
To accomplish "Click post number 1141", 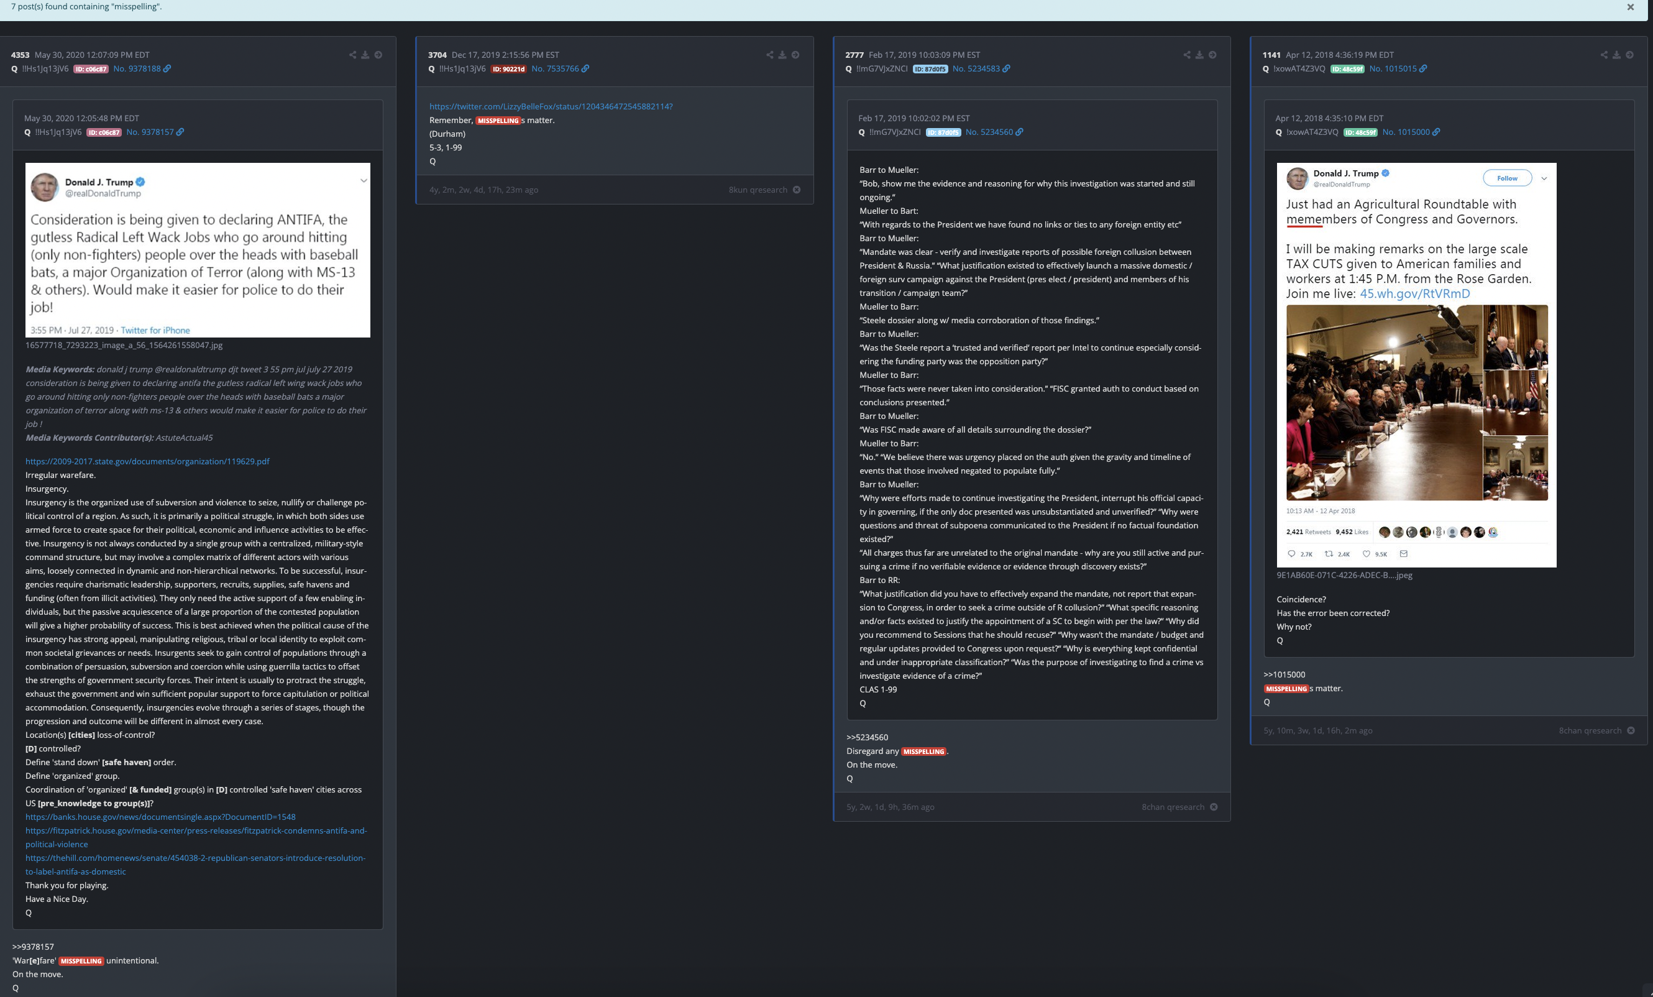I will (x=1271, y=55).
